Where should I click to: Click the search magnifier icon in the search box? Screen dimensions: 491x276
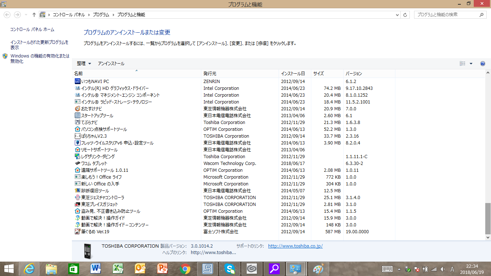click(482, 15)
